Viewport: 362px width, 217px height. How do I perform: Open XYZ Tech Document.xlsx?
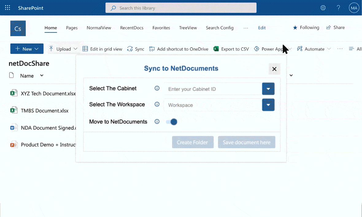(48, 93)
